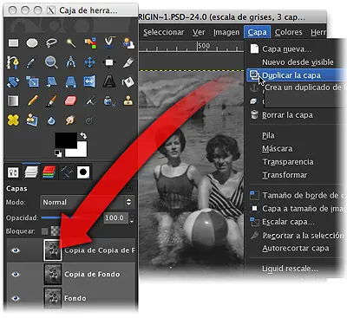Select the Perspective tool
The width and height of the screenshot is (347, 318).
71,81
